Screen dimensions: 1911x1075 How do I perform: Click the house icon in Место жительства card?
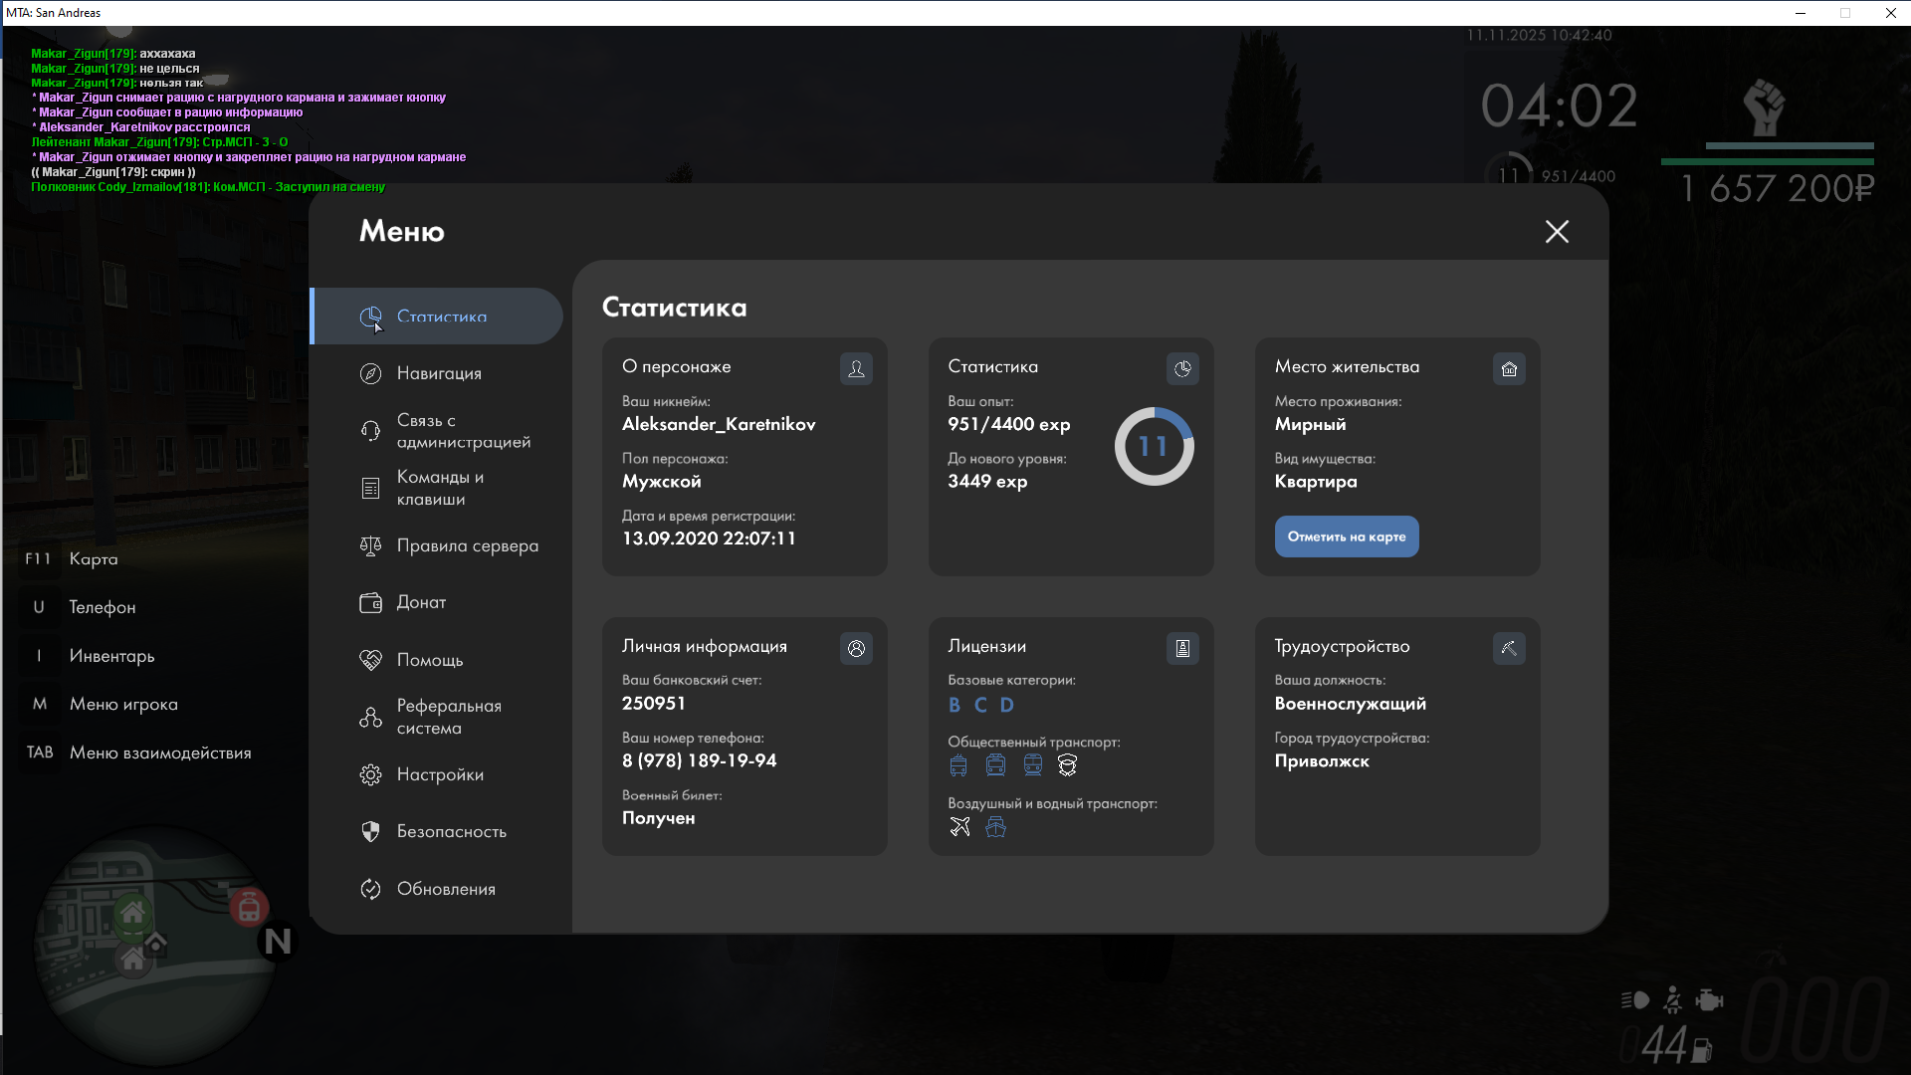(1509, 368)
